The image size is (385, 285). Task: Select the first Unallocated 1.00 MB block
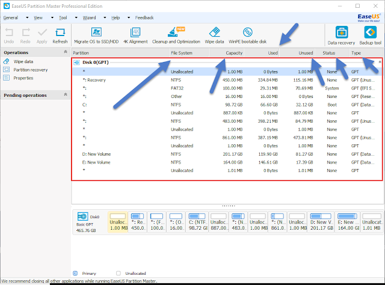[118, 222]
